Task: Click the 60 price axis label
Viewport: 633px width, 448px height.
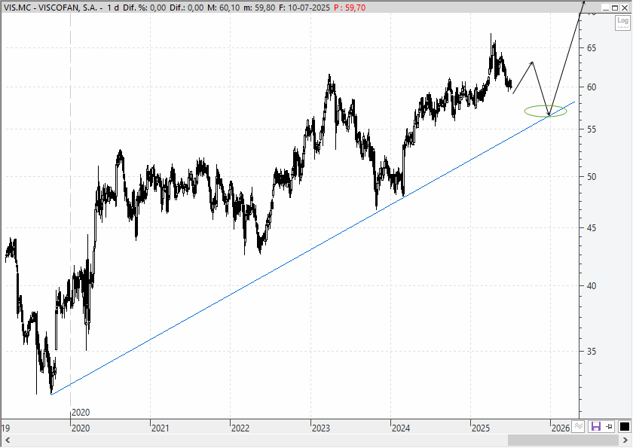Action: click(x=592, y=87)
